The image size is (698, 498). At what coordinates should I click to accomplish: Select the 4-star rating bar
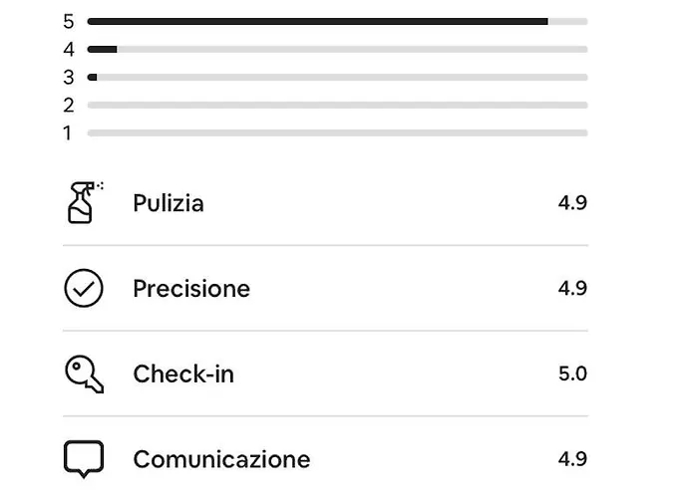point(337,49)
